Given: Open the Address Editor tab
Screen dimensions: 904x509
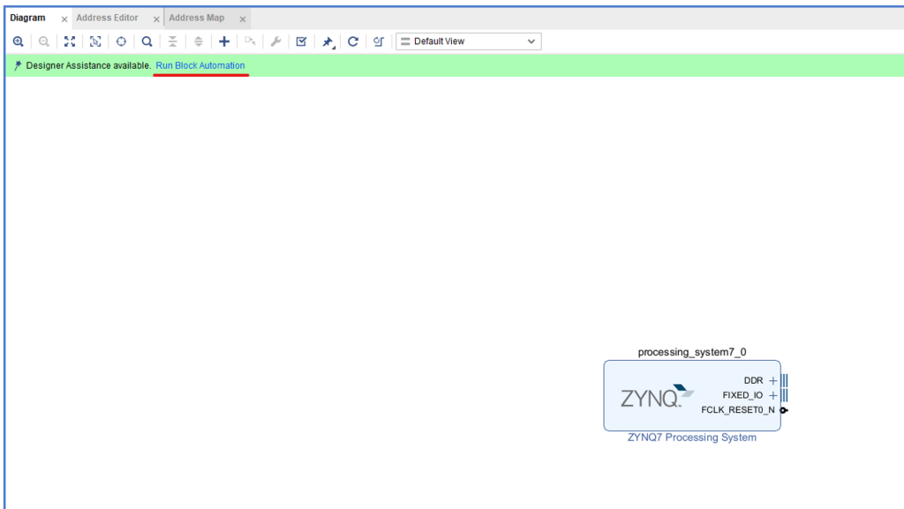Looking at the screenshot, I should click(x=107, y=18).
